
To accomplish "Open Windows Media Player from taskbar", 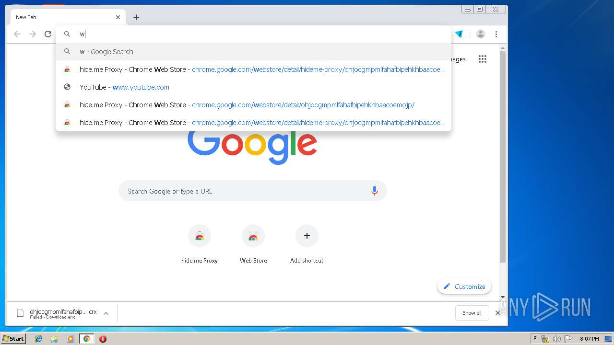I will (x=71, y=339).
